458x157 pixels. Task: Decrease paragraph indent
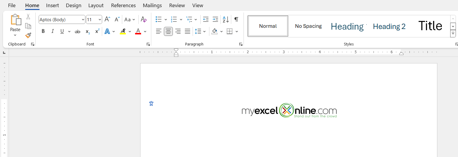[x=206, y=19]
